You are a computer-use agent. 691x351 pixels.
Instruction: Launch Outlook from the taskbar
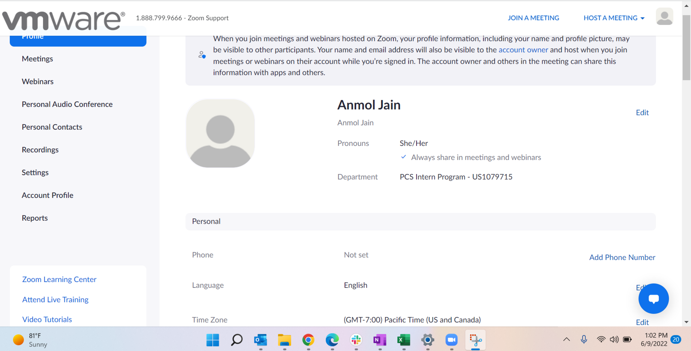(260, 340)
